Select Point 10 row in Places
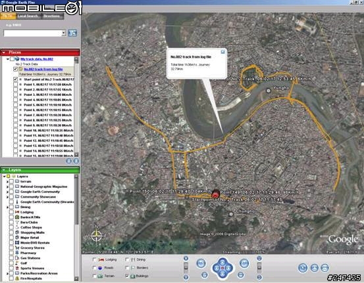 click(44, 131)
